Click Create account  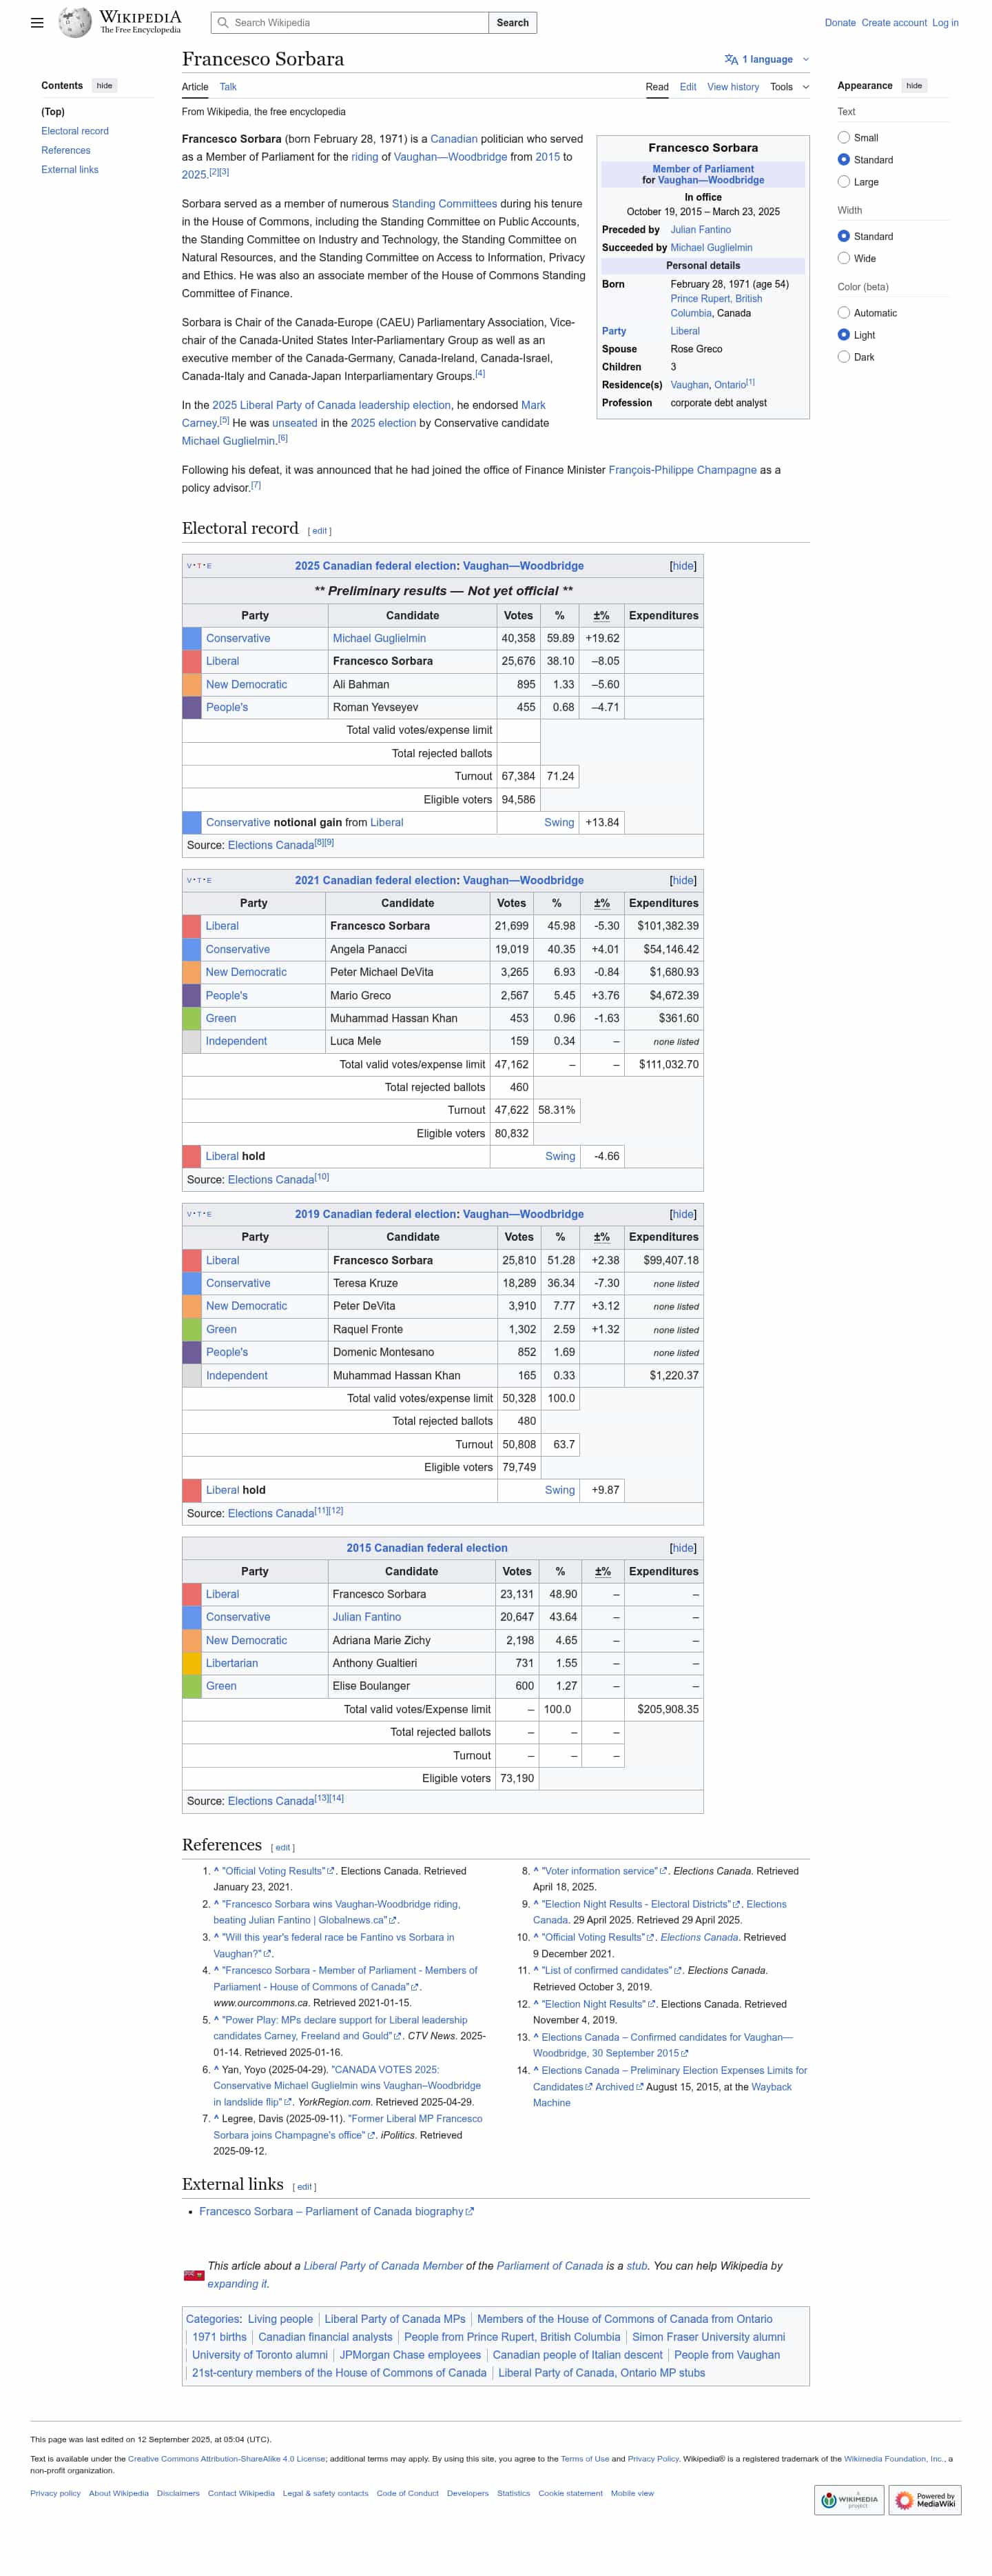[x=894, y=23]
